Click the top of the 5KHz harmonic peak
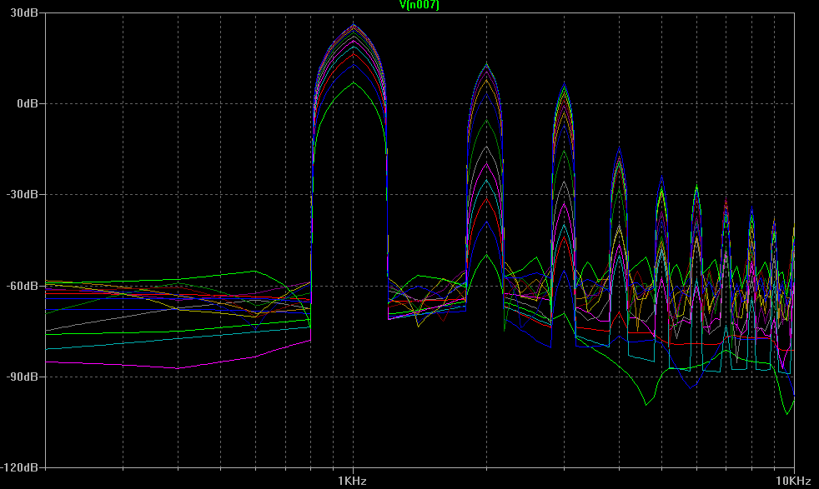This screenshot has height=489, width=819. click(661, 179)
